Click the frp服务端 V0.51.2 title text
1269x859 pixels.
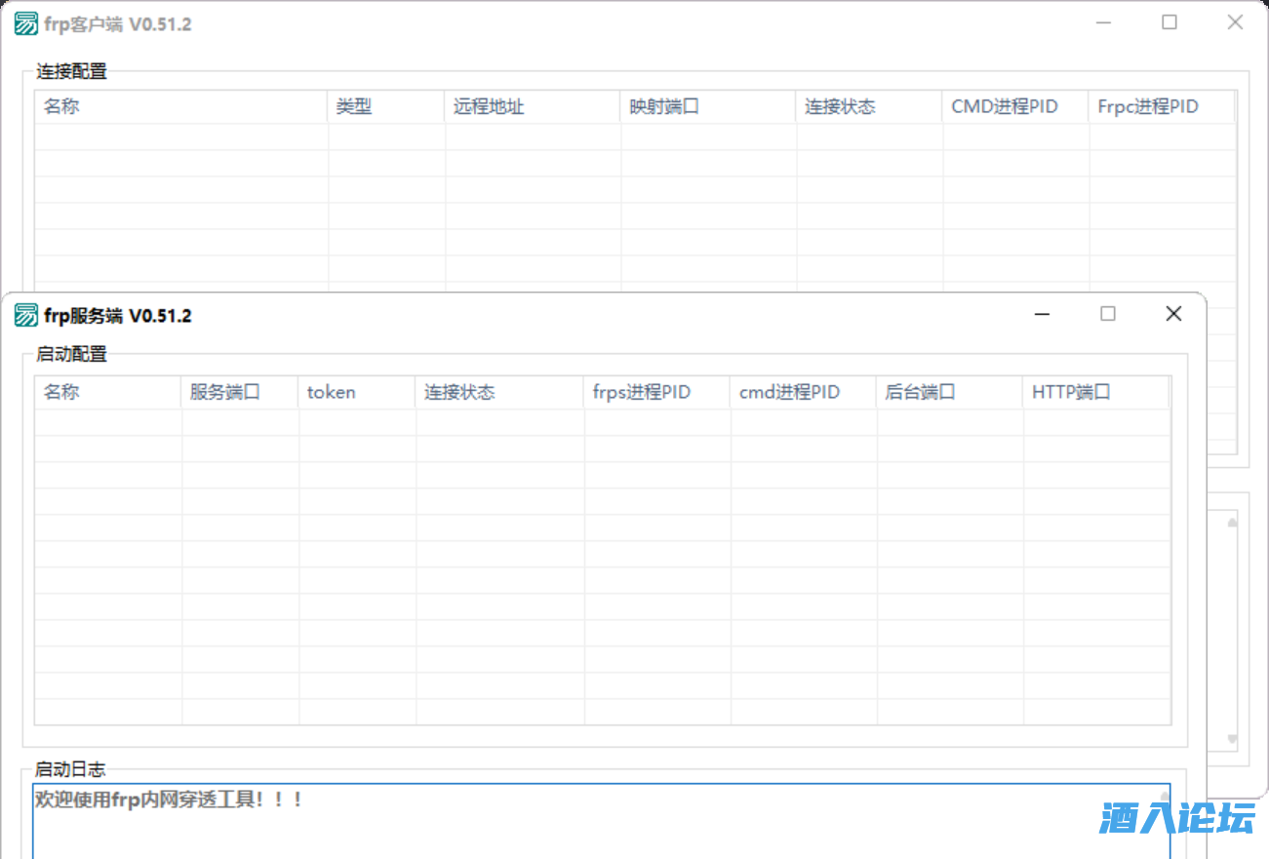coord(118,316)
